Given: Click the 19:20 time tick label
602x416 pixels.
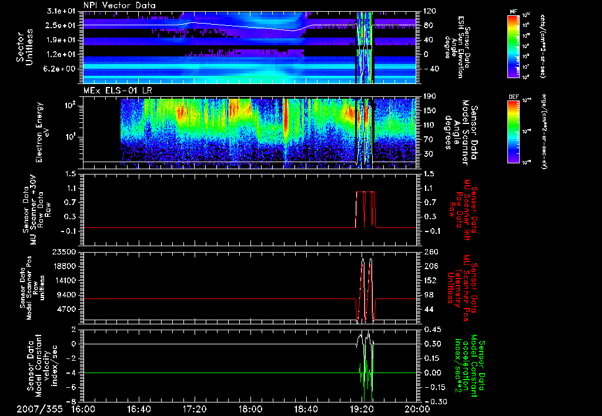Looking at the screenshot, I should (x=362, y=409).
